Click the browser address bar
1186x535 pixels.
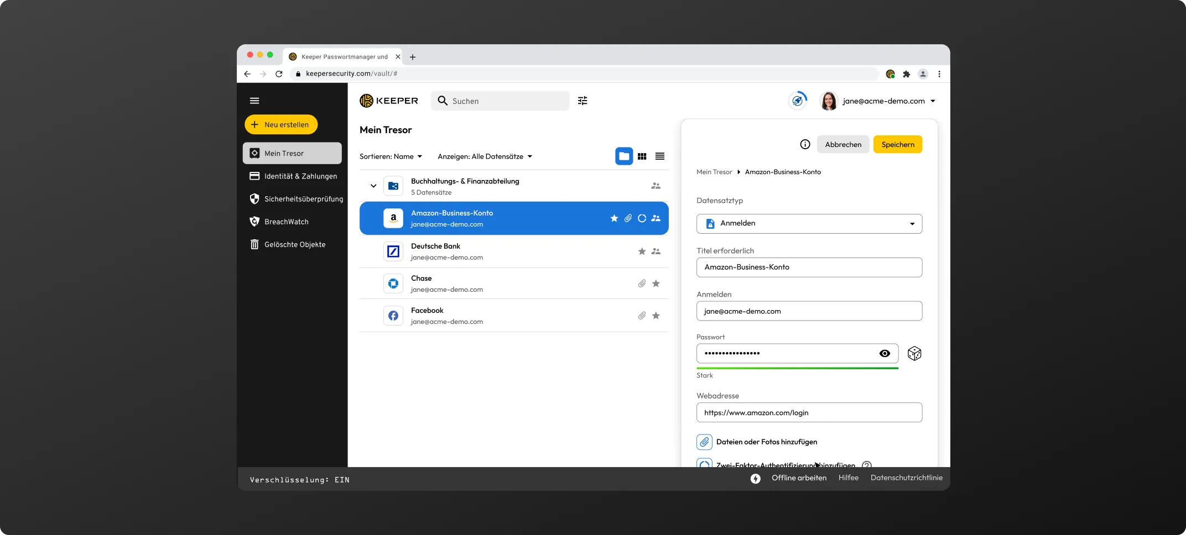pos(584,74)
